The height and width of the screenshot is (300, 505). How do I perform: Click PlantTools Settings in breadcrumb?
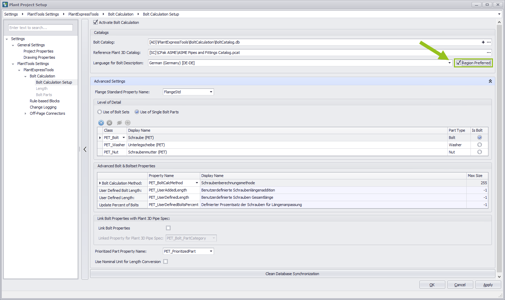(43, 14)
